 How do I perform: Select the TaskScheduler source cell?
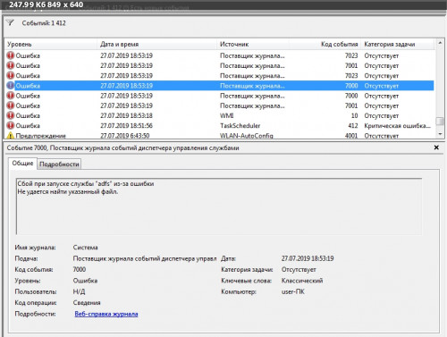point(240,126)
